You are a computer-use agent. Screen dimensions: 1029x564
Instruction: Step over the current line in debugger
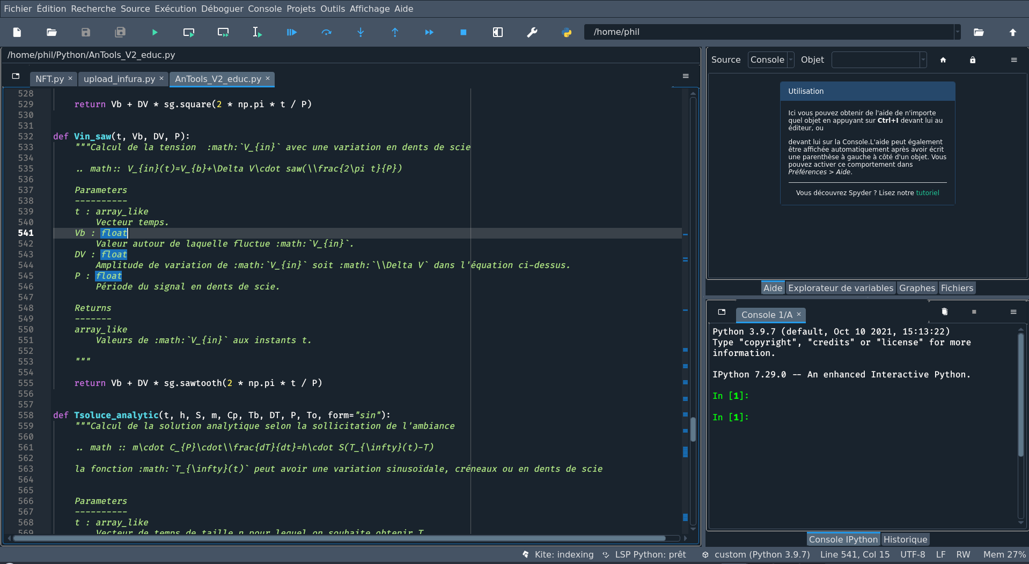(326, 32)
